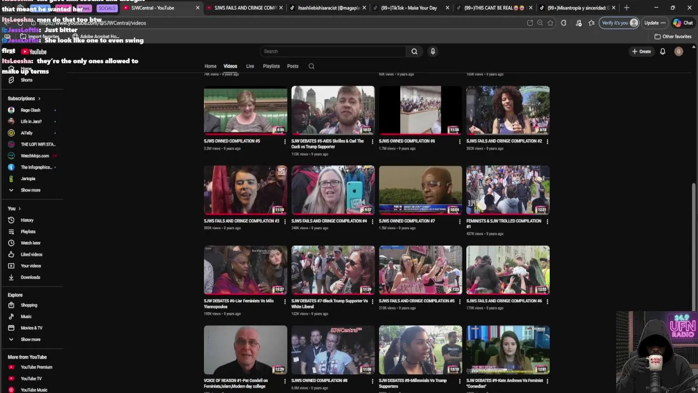The image size is (698, 393).
Task: Open SJWS OWNED COMPILATION #5 thumbnail
Action: click(245, 110)
